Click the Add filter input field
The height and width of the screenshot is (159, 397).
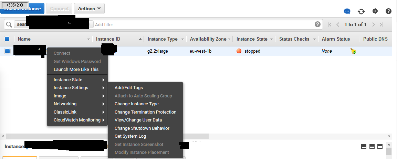click(x=203, y=24)
